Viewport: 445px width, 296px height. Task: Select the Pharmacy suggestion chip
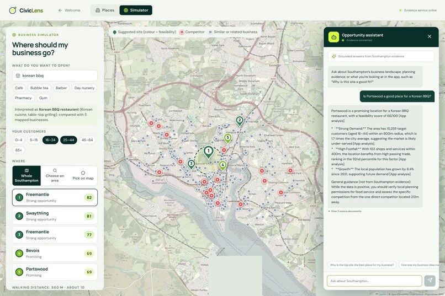tap(23, 98)
